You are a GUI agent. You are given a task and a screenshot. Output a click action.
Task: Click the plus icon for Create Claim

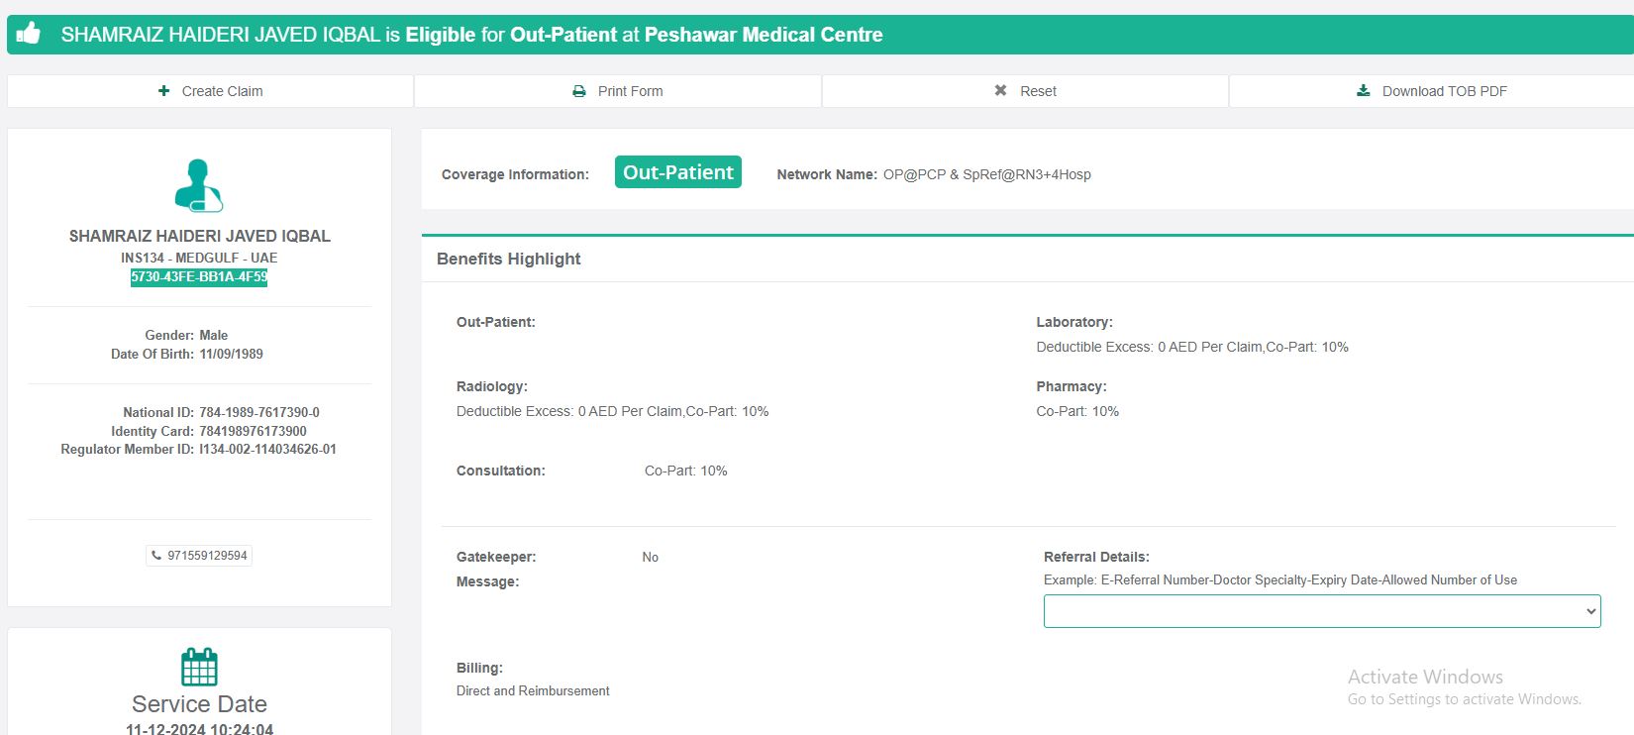point(163,91)
